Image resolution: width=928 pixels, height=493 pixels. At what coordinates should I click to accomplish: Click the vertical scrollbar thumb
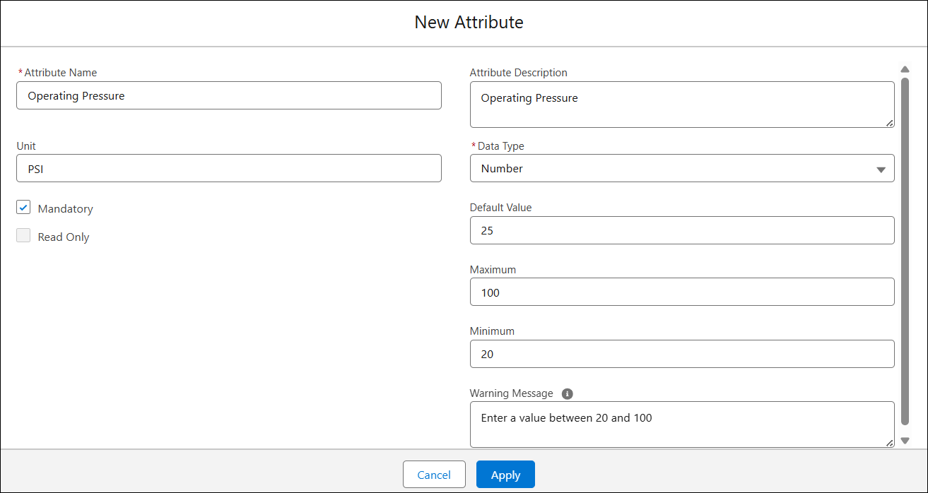(x=905, y=251)
